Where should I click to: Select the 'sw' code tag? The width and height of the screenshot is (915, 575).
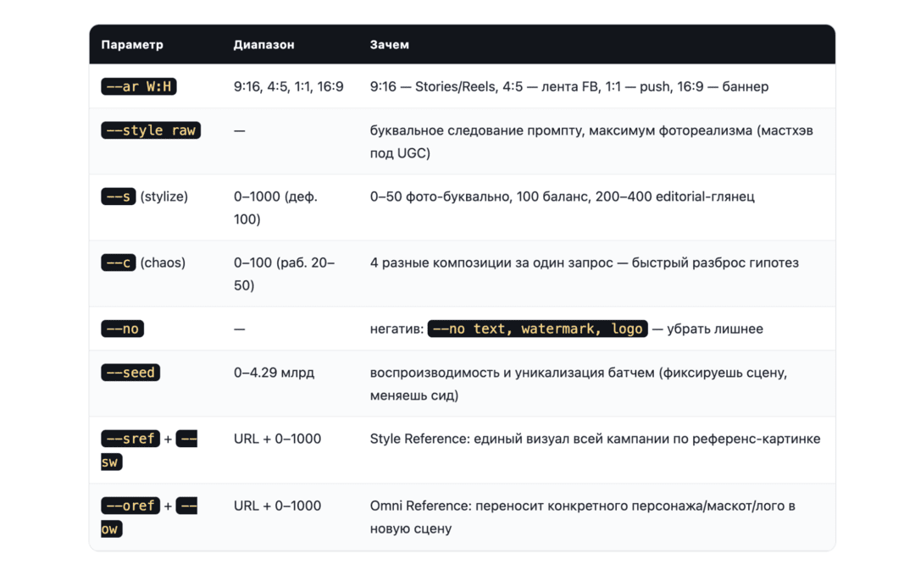(x=112, y=462)
